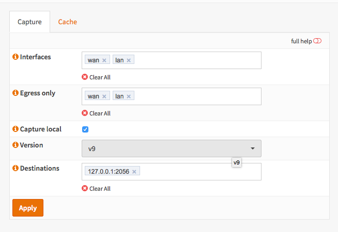
Task: Remove the wan tag from Egress only
Action: tap(104, 96)
